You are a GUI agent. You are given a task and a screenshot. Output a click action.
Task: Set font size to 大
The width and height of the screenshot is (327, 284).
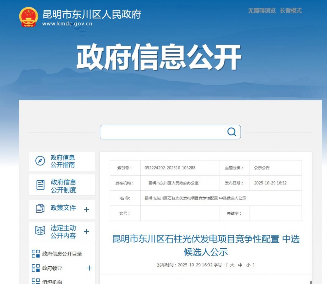click(x=232, y=265)
